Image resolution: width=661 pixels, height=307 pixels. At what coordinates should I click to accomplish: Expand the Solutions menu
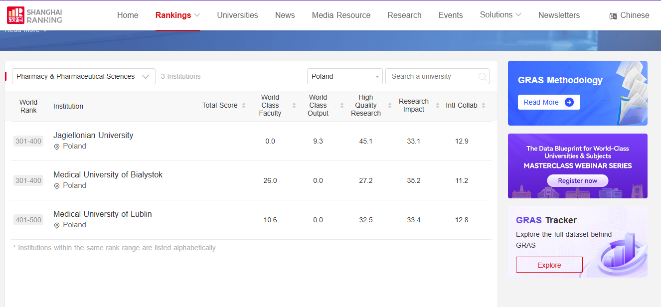point(500,15)
